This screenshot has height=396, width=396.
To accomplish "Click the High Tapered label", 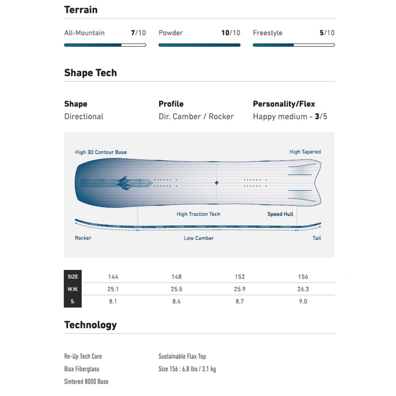I will 305,152.
